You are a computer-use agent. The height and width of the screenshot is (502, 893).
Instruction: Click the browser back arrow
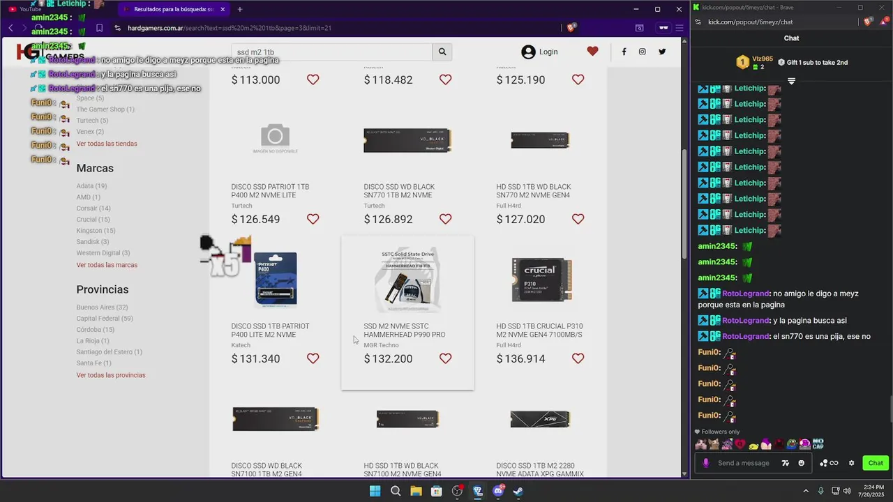(10, 28)
